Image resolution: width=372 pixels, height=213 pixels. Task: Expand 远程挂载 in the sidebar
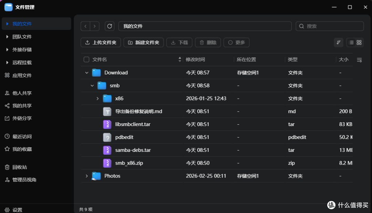pyautogui.click(x=7, y=63)
